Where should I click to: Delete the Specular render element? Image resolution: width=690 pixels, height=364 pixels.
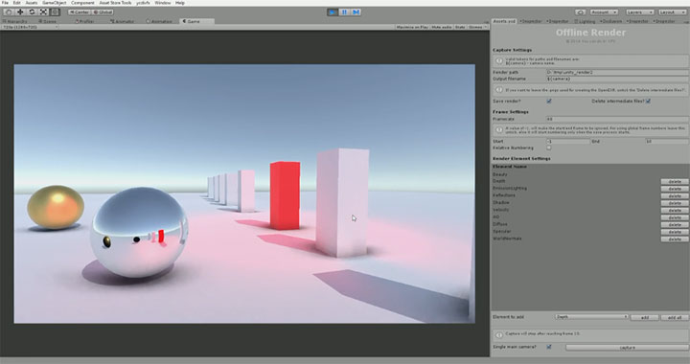click(675, 232)
